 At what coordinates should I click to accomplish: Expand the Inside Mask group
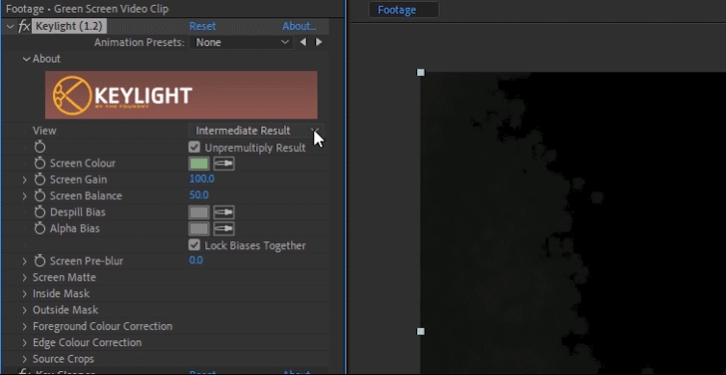[24, 293]
